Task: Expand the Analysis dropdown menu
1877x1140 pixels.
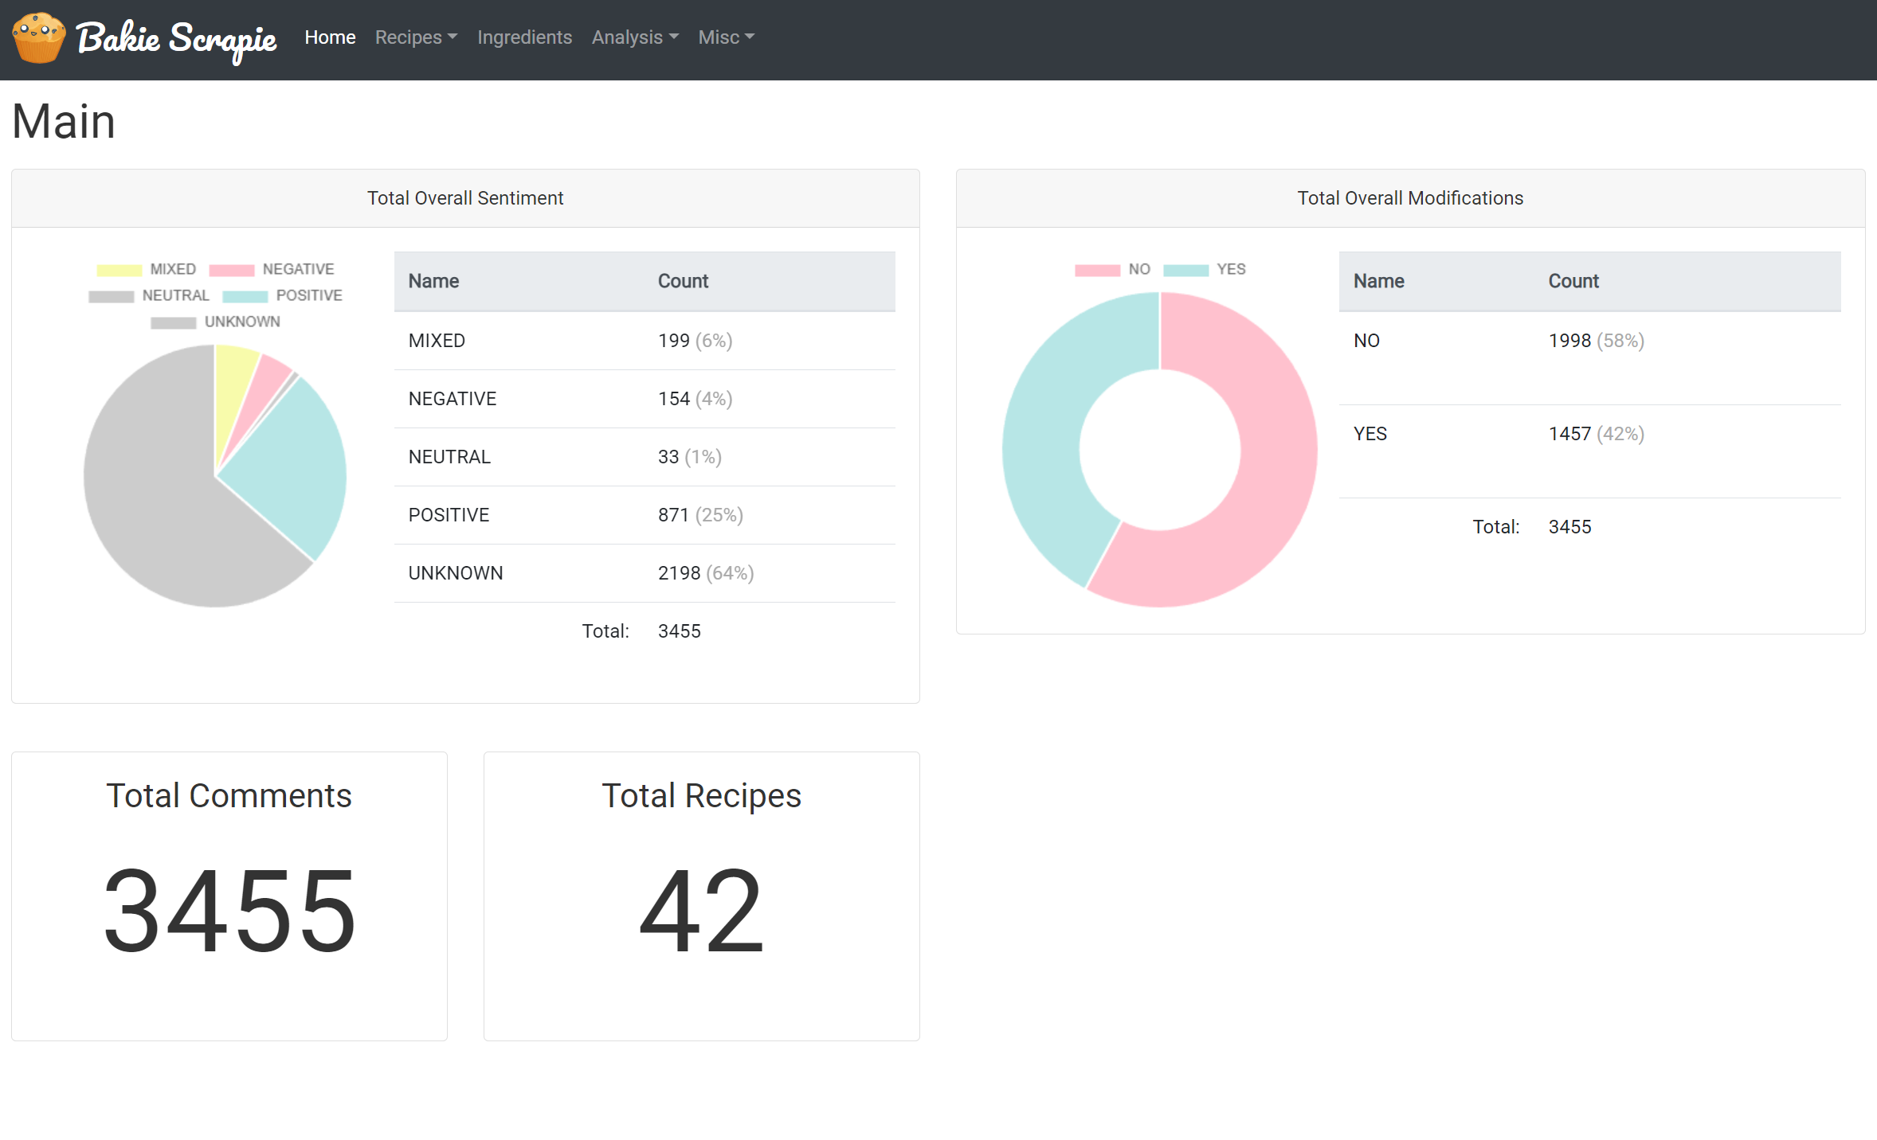Action: pyautogui.click(x=635, y=37)
